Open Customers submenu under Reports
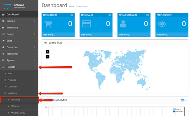Viewport: 190px width, 116px height. coord(19,87)
